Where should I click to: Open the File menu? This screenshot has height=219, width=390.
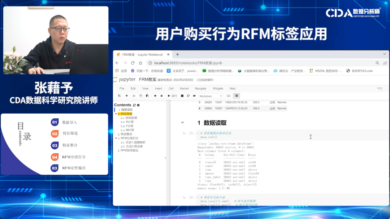pos(122,88)
